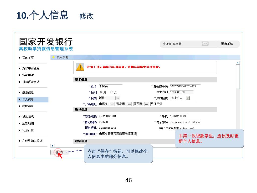Open 贷款情况 menu item
The image size is (257, 193).
click(28, 117)
